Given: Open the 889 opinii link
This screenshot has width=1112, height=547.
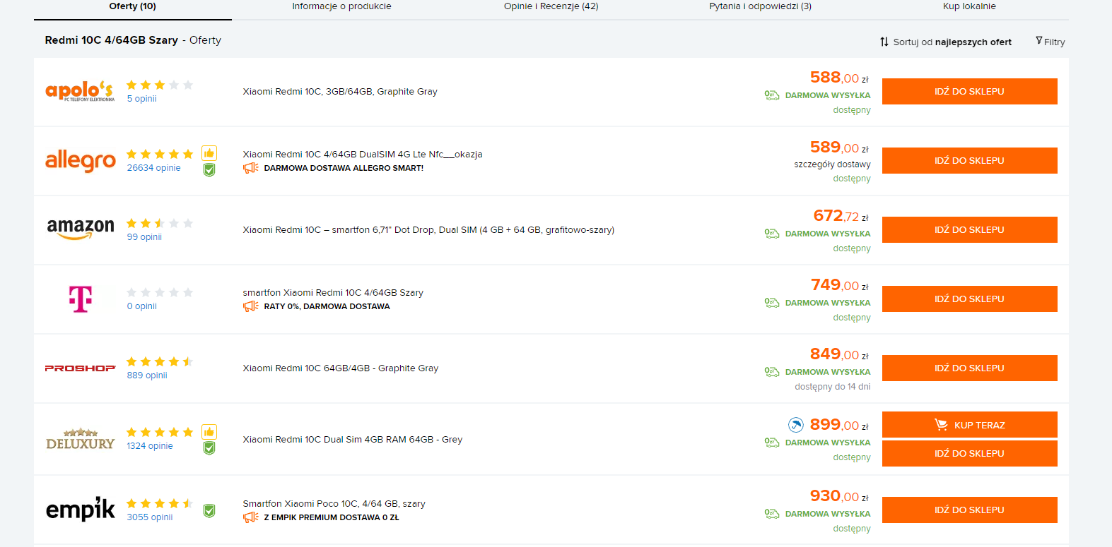Looking at the screenshot, I should [x=147, y=375].
